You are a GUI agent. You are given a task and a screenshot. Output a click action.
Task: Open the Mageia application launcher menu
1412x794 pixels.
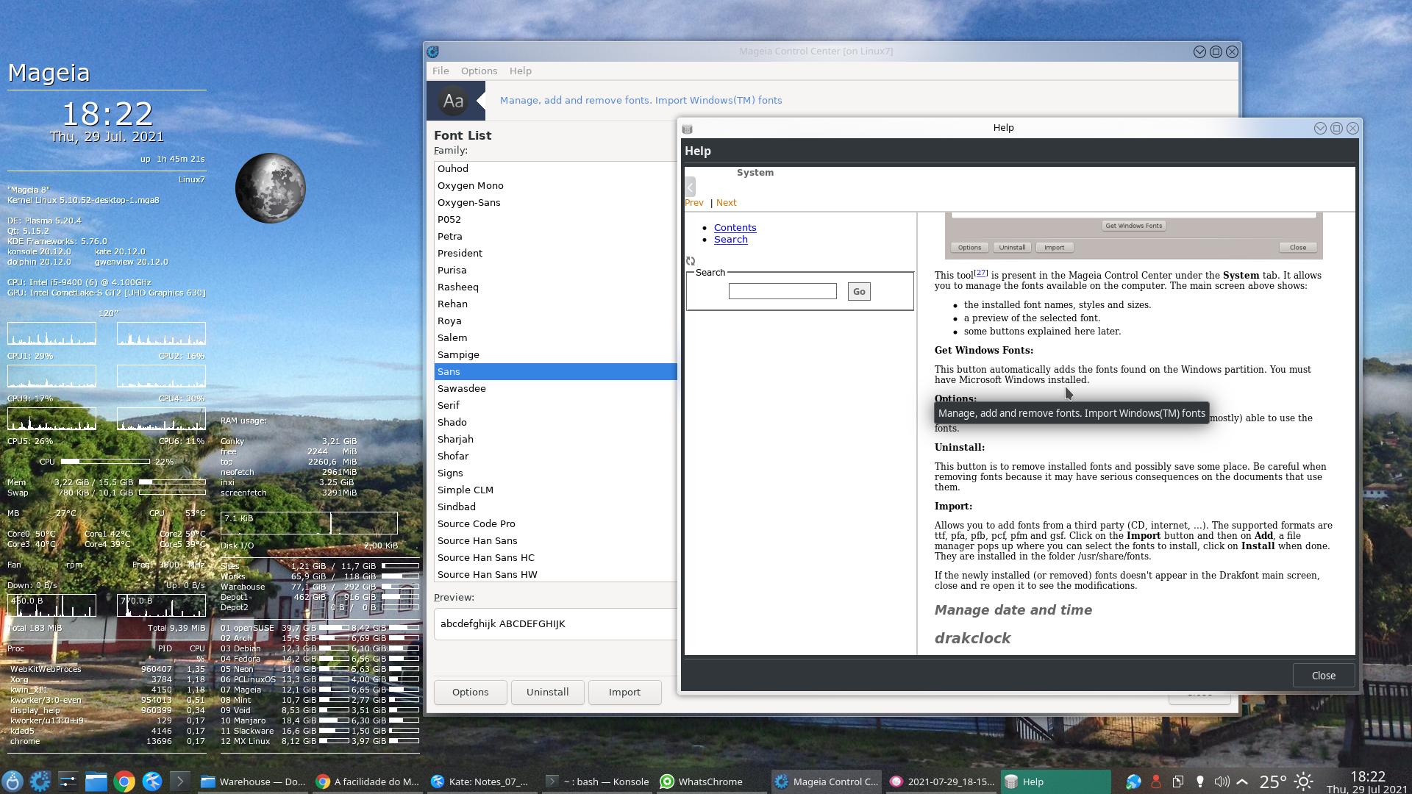[13, 782]
